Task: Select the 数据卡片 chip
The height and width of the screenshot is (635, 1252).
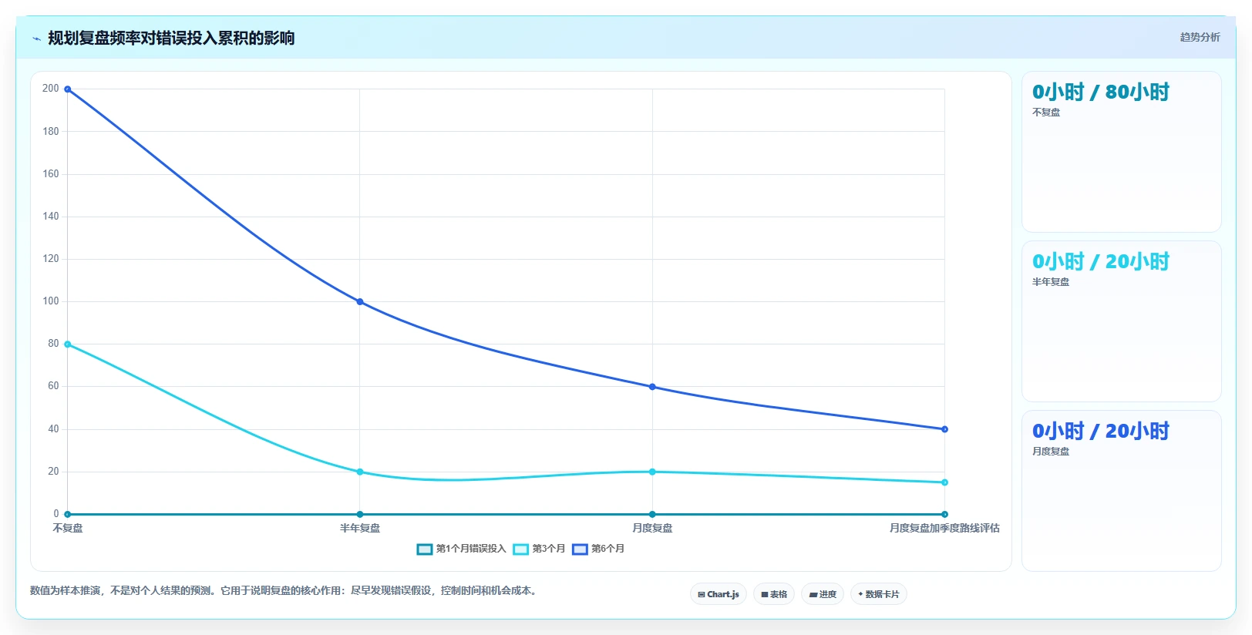Action: pyautogui.click(x=879, y=594)
